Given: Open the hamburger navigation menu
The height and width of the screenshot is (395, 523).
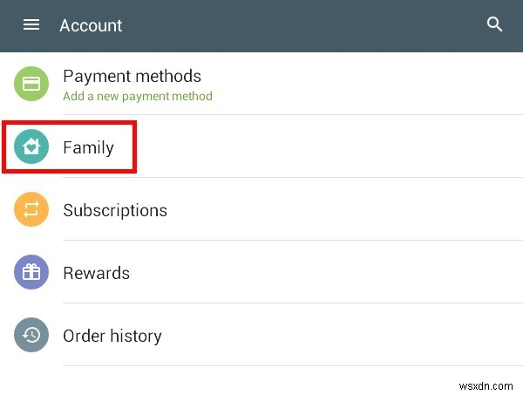Looking at the screenshot, I should (x=31, y=25).
